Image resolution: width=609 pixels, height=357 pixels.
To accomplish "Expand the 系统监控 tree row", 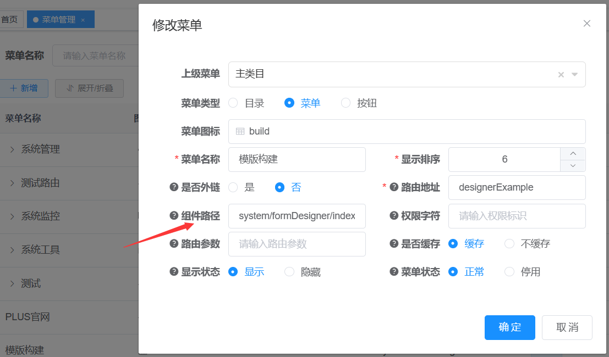I will [12, 216].
